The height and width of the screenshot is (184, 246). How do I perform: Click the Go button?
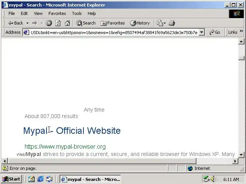[215, 32]
